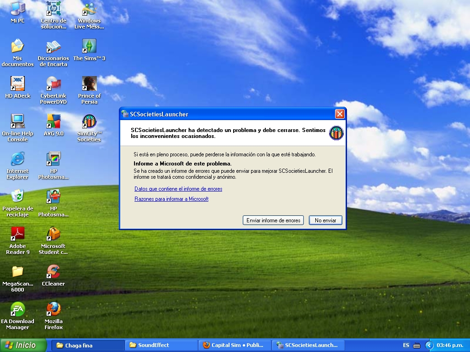This screenshot has height=352, width=470.
Task: Select the Mi PC desktop icon
Action: pyautogui.click(x=18, y=12)
